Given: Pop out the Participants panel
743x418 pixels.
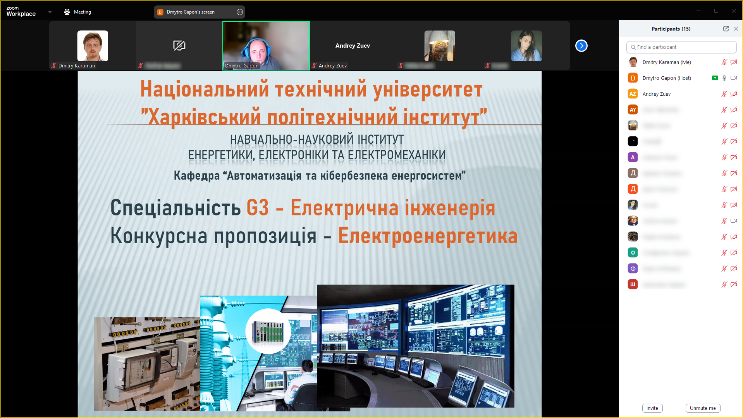Looking at the screenshot, I should click(x=726, y=29).
